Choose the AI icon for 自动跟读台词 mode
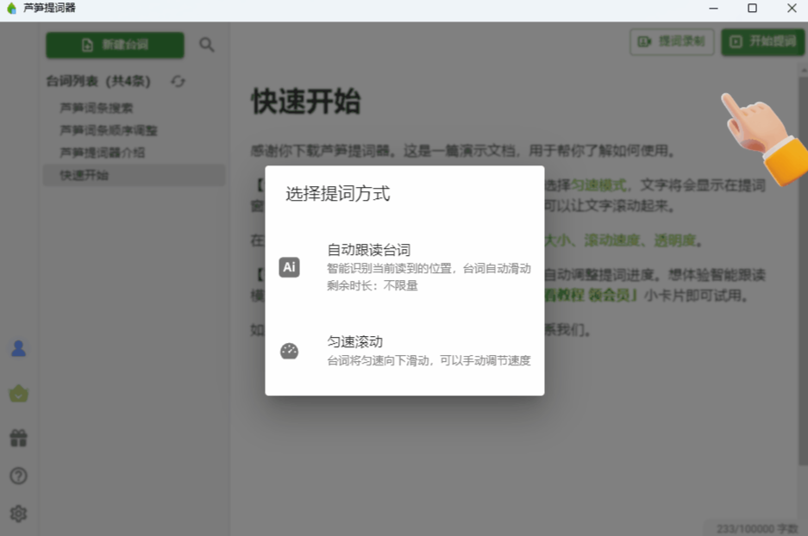The image size is (808, 536). tap(290, 267)
